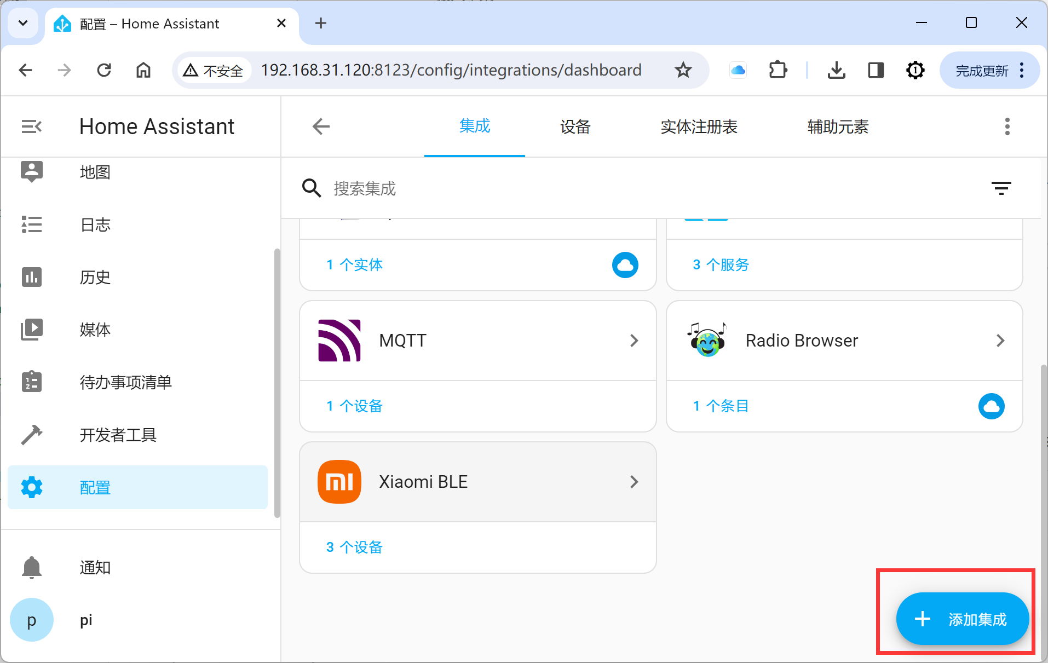This screenshot has width=1048, height=663.
Task: Open the browser downloads icon
Action: pyautogui.click(x=837, y=70)
